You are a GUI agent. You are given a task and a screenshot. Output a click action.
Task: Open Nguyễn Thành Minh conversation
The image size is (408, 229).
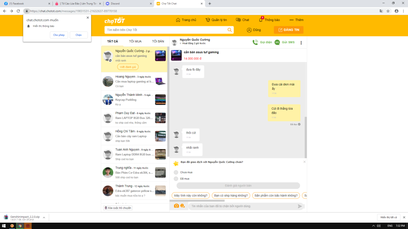(x=134, y=100)
